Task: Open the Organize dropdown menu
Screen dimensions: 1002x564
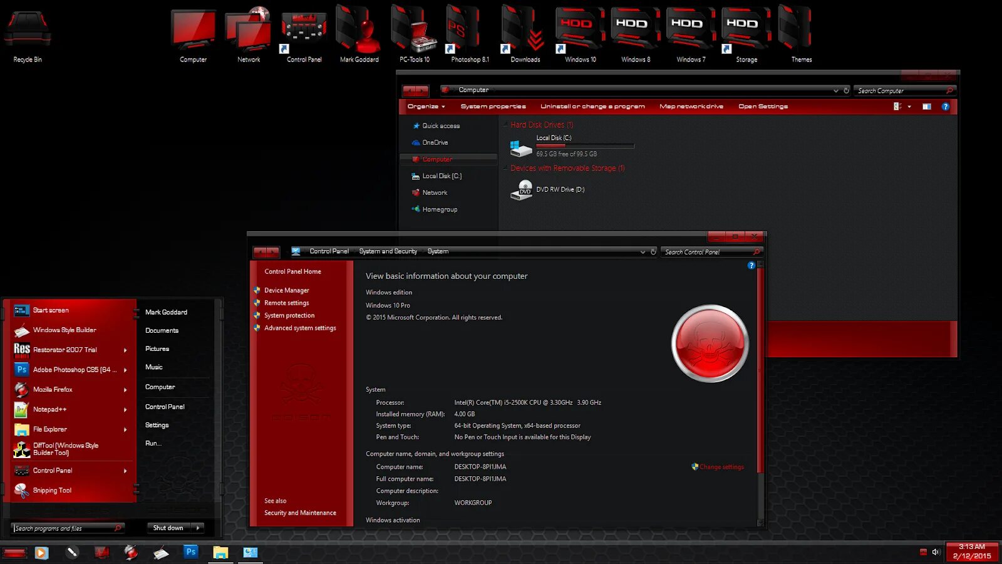Action: point(426,107)
